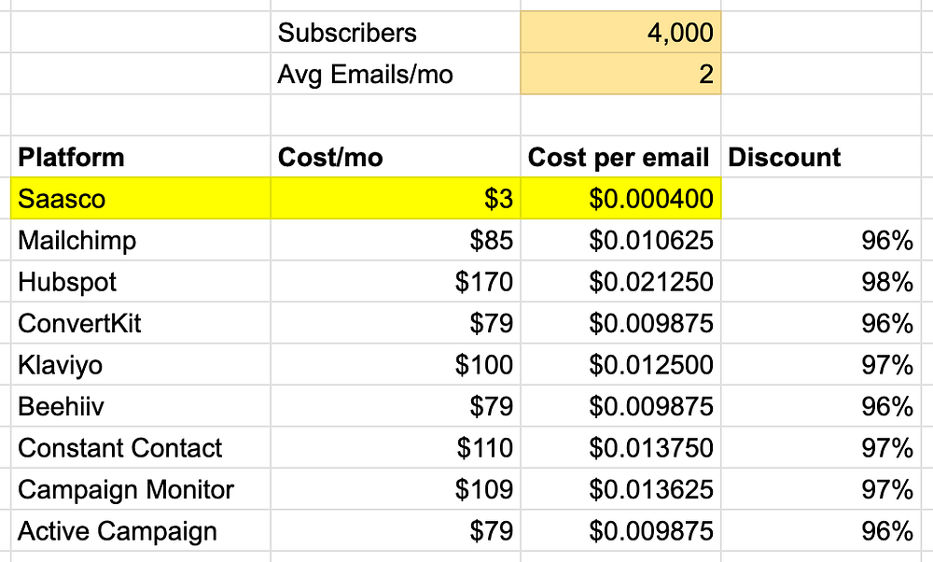Select the $0.013625 cost per email cell
Image resolution: width=933 pixels, height=562 pixels.
[620, 489]
